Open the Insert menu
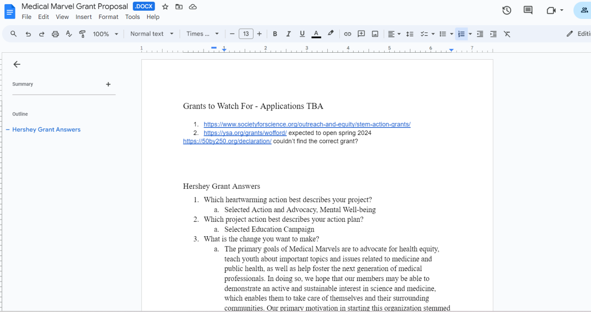The image size is (591, 312). tap(84, 17)
